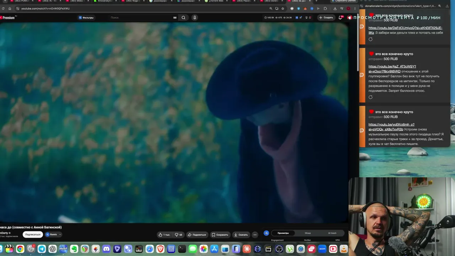Open Safari from the dock
455x256 pixels.
[x=150, y=249]
